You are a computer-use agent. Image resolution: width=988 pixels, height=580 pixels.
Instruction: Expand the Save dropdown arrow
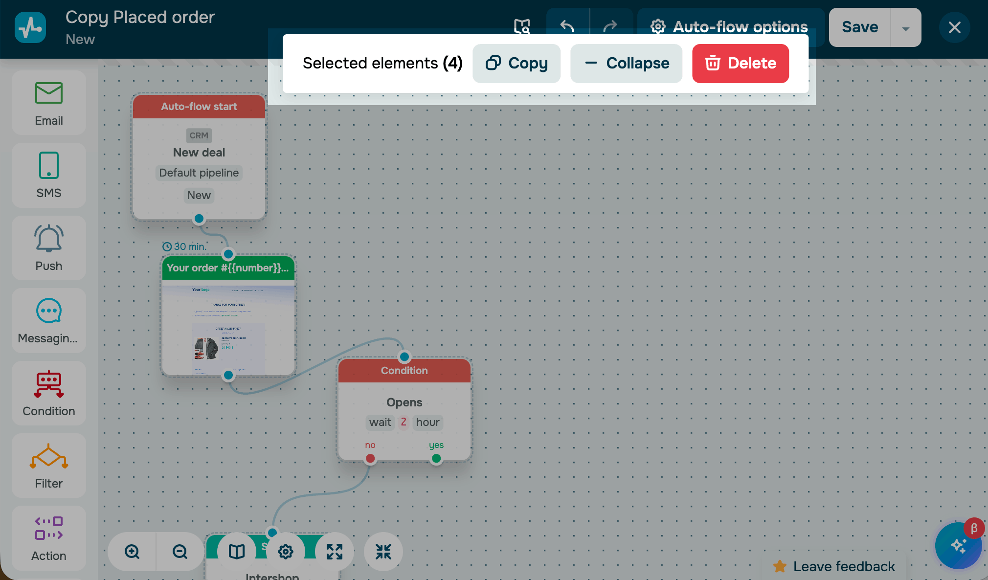click(906, 28)
